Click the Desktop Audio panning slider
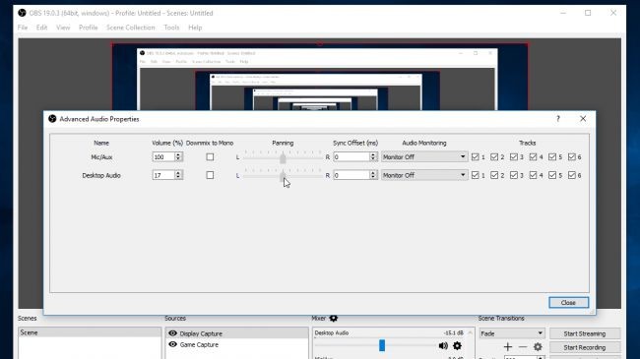The width and height of the screenshot is (640, 359). pyautogui.click(x=283, y=175)
